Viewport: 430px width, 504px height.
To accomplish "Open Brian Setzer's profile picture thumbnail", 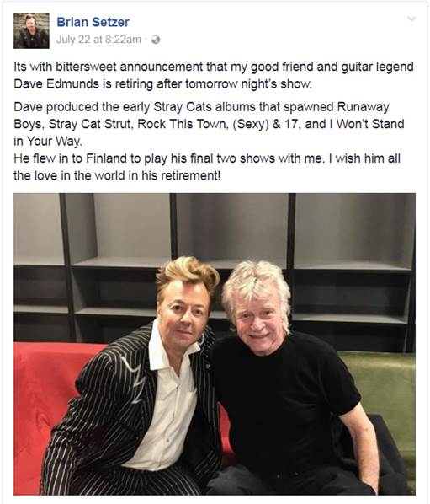I will click(31, 31).
